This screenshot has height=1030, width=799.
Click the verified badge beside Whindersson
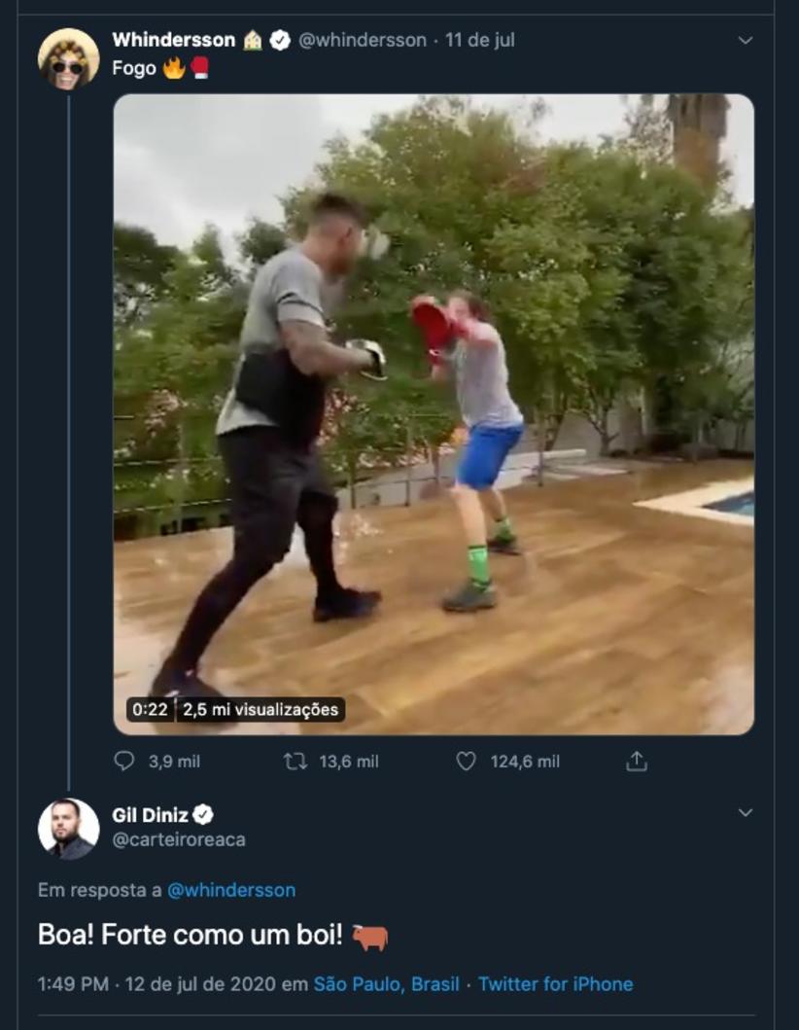[x=280, y=40]
